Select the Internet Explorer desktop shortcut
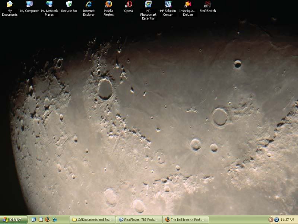Screen dimensions: 298x224 (x=89, y=8)
